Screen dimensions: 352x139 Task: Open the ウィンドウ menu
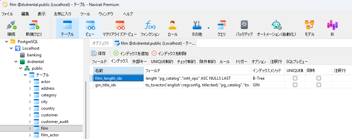(x=106, y=14)
